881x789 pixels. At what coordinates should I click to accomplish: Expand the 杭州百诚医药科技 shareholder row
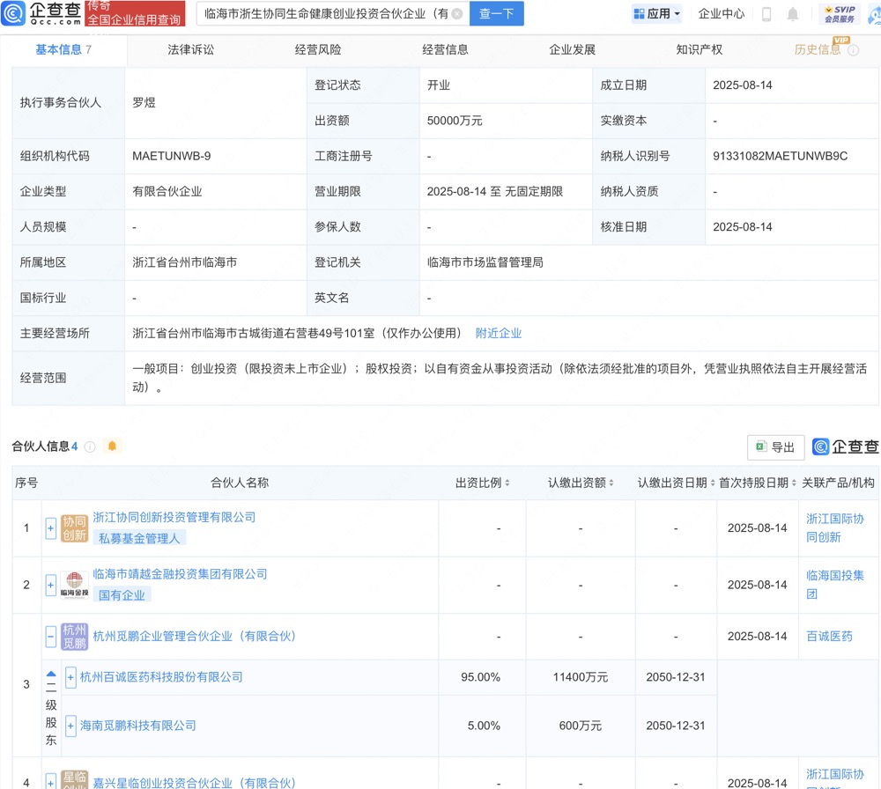click(x=70, y=677)
